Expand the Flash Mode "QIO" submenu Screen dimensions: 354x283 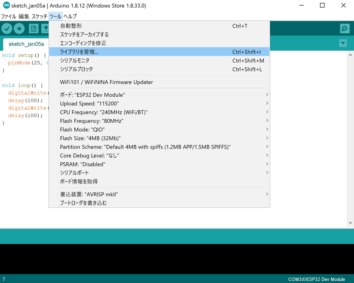(159, 130)
